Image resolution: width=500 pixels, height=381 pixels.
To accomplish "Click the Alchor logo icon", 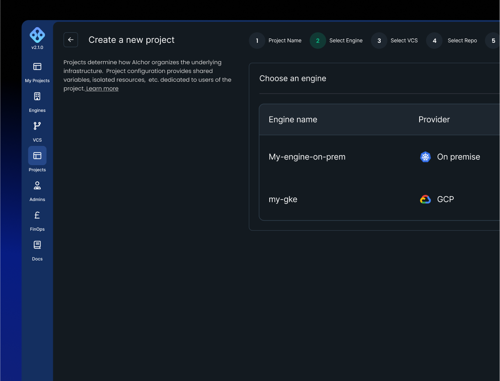I will click(37, 35).
